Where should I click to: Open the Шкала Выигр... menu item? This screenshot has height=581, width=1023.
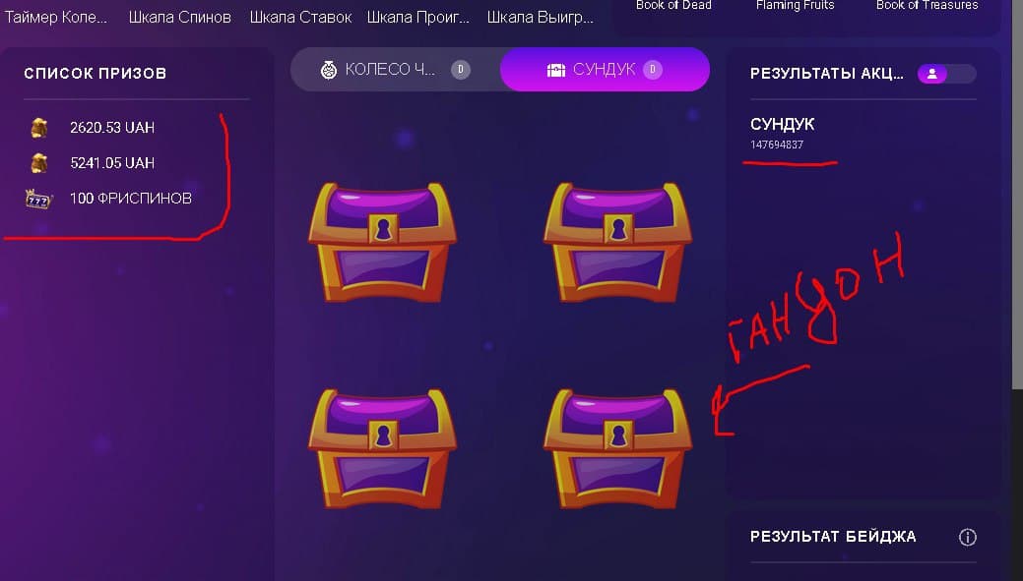coord(541,17)
